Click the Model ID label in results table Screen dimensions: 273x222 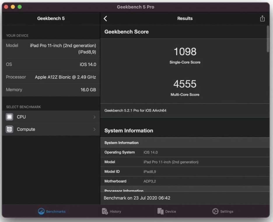[112, 172]
